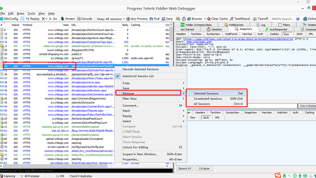The height and width of the screenshot is (178, 316).
Task: Open session Properties...
Action: [151, 159]
